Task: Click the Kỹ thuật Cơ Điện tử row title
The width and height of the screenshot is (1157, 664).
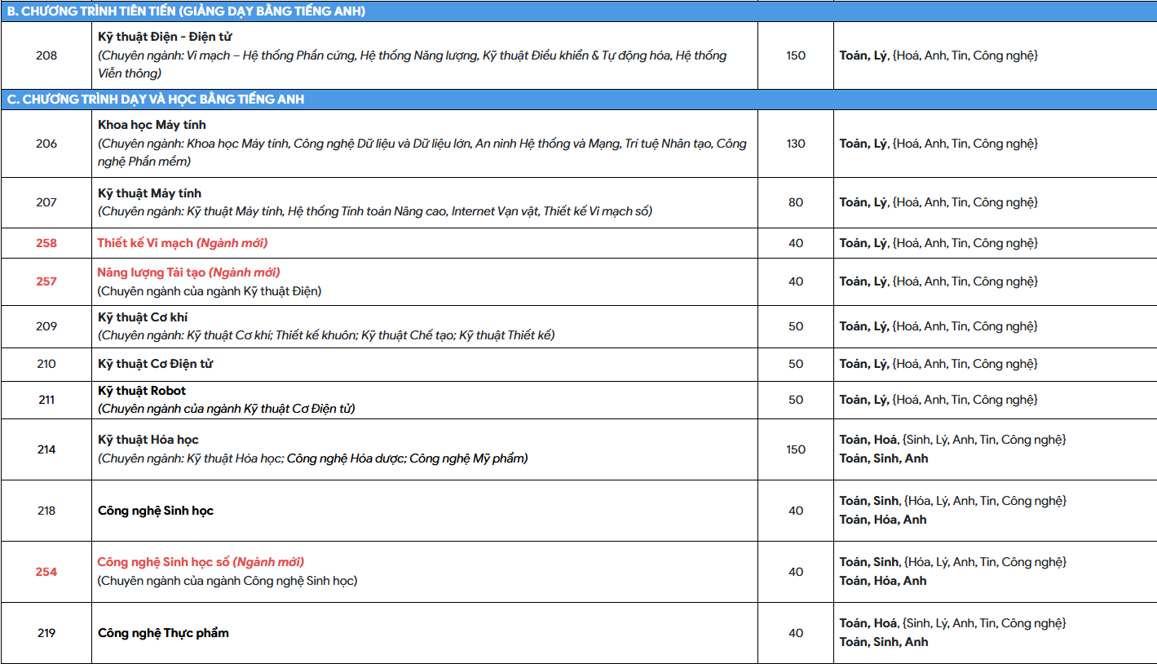Action: coord(155,364)
